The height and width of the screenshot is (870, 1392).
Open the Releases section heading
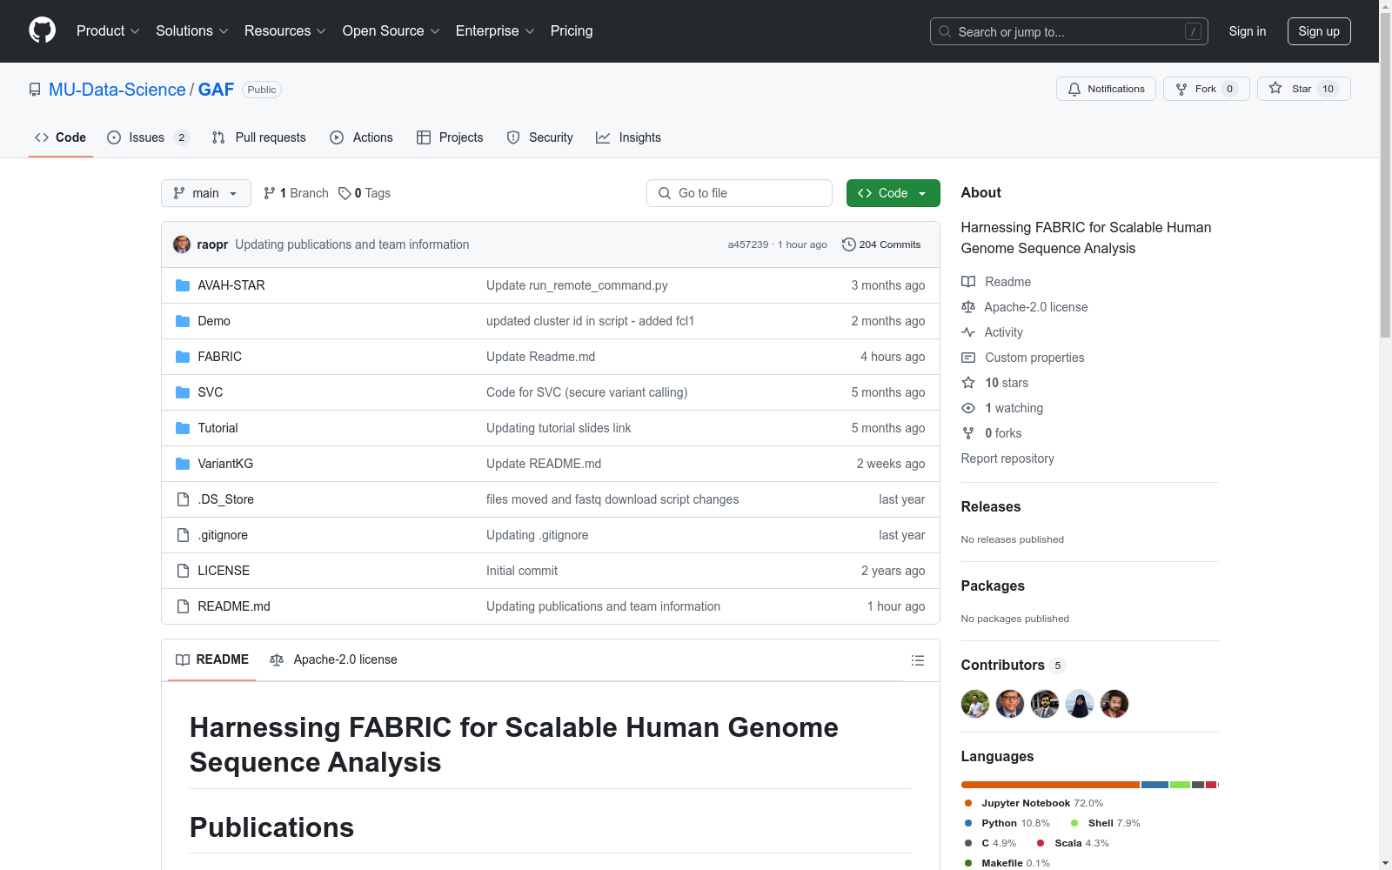[991, 507]
